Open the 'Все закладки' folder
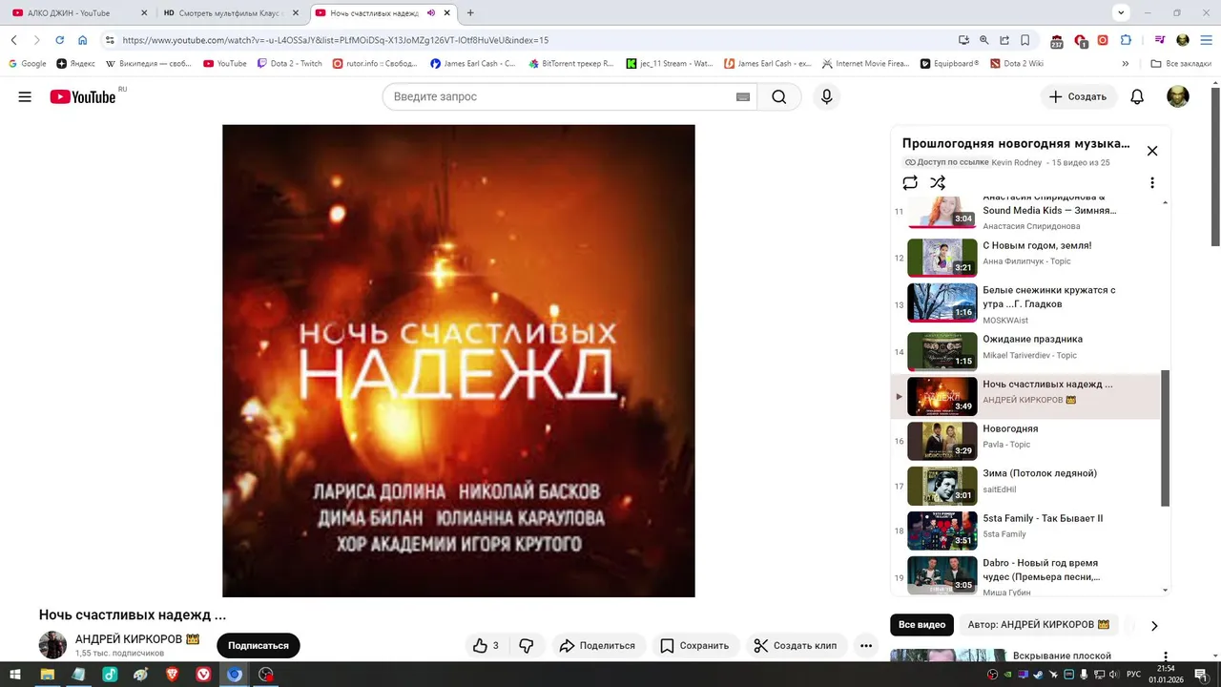This screenshot has height=687, width=1221. (1181, 64)
